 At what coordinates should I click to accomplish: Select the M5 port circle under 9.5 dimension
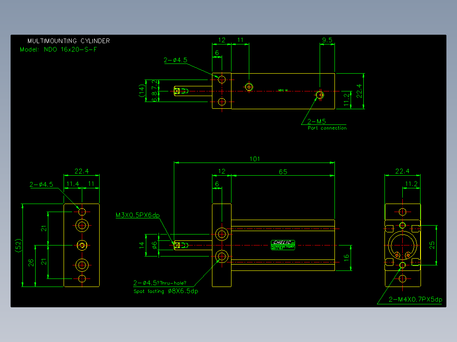[320, 95]
